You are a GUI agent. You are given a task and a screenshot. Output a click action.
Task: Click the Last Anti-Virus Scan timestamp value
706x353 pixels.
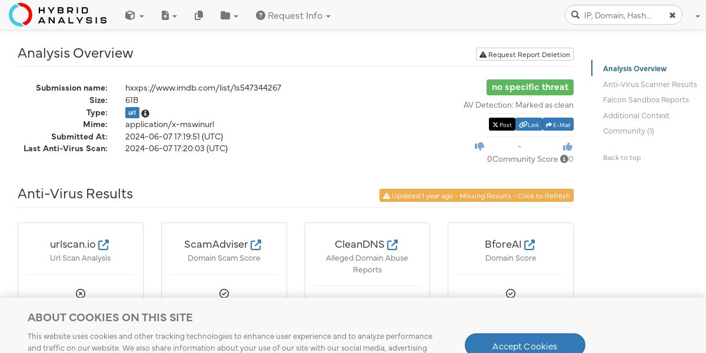(x=176, y=148)
